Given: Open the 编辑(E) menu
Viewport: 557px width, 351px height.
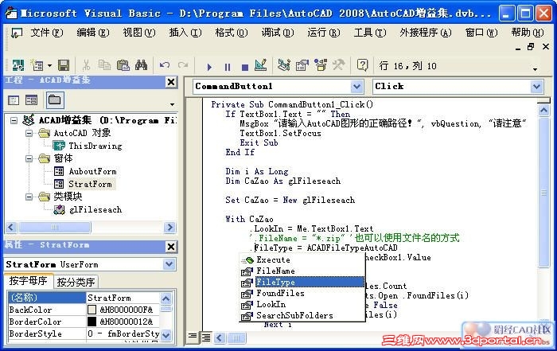Looking at the screenshot, I should tap(93, 33).
